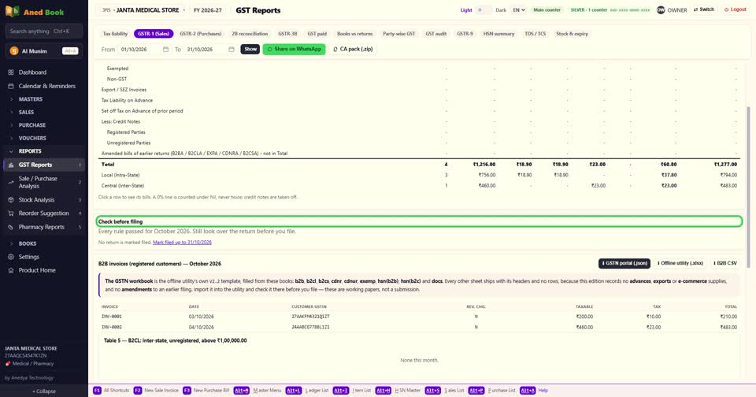Click the Aned Book logo icon
The width and height of the screenshot is (756, 397).
[12, 11]
